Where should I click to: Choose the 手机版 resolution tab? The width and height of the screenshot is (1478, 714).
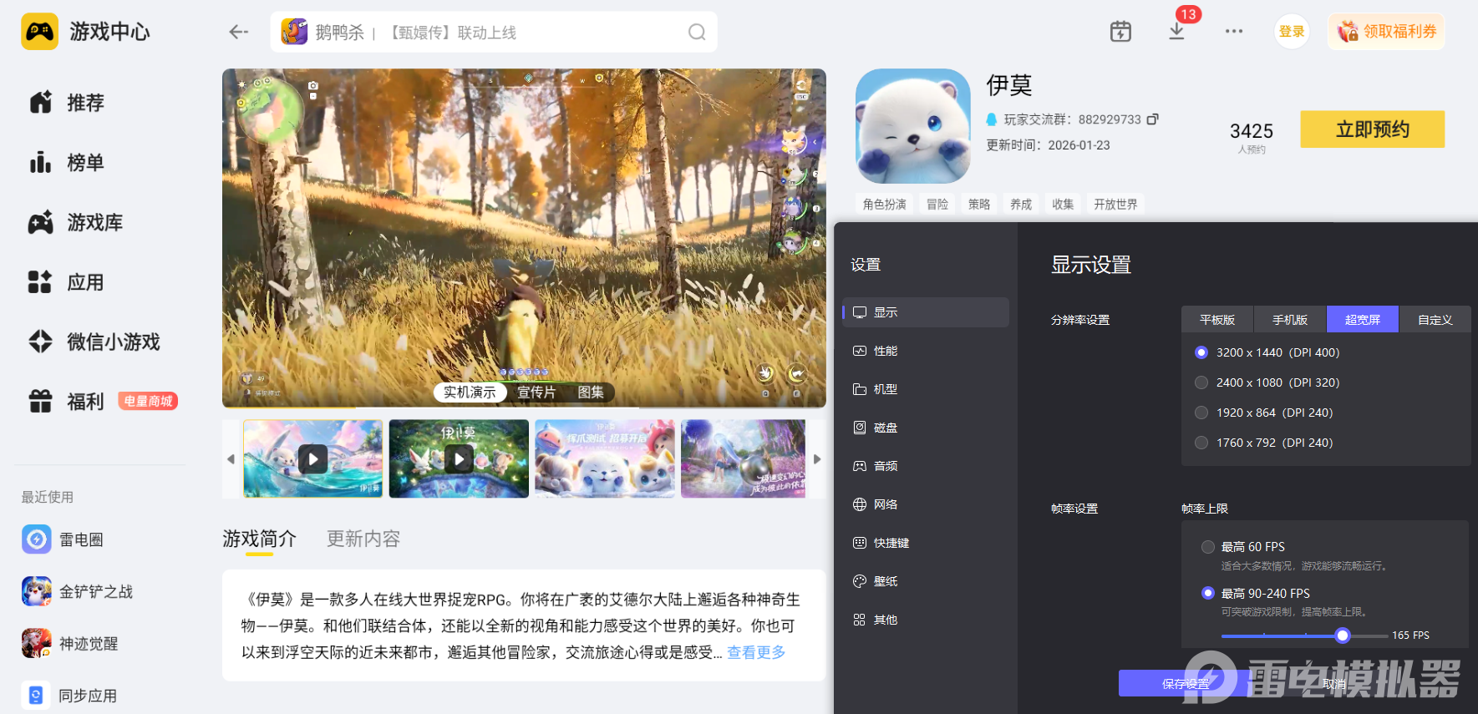point(1290,320)
